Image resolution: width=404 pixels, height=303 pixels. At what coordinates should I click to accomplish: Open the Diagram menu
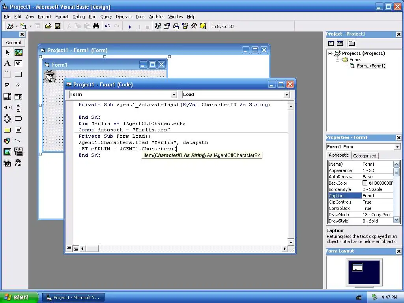coord(123,17)
